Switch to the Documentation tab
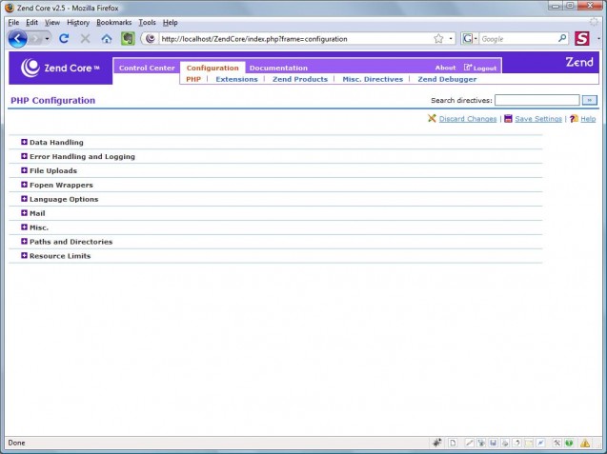Screen dimensions: 607x454 (278, 68)
